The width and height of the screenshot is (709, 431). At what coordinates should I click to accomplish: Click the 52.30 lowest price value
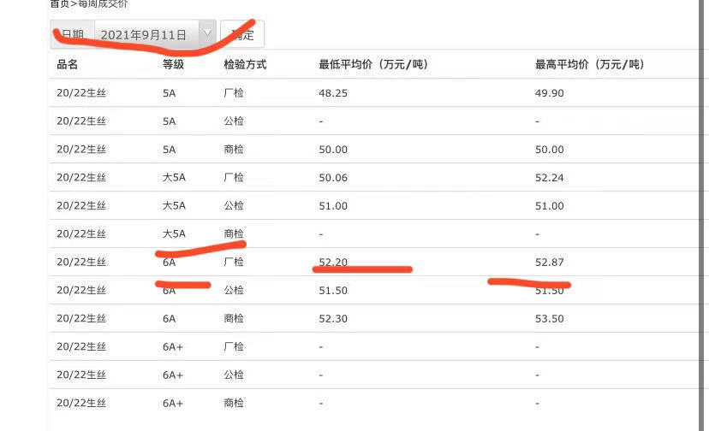[333, 318]
